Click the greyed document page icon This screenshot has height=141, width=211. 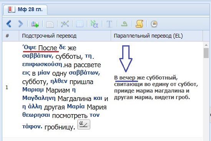coord(50,24)
